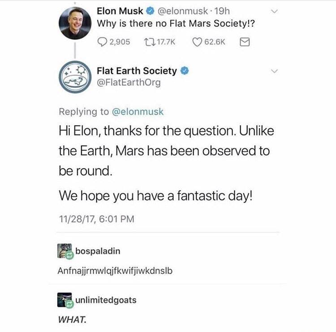Image resolution: width=336 pixels, height=332 pixels.
Task: Click Elon Musk's verified badge
Action: (x=151, y=10)
